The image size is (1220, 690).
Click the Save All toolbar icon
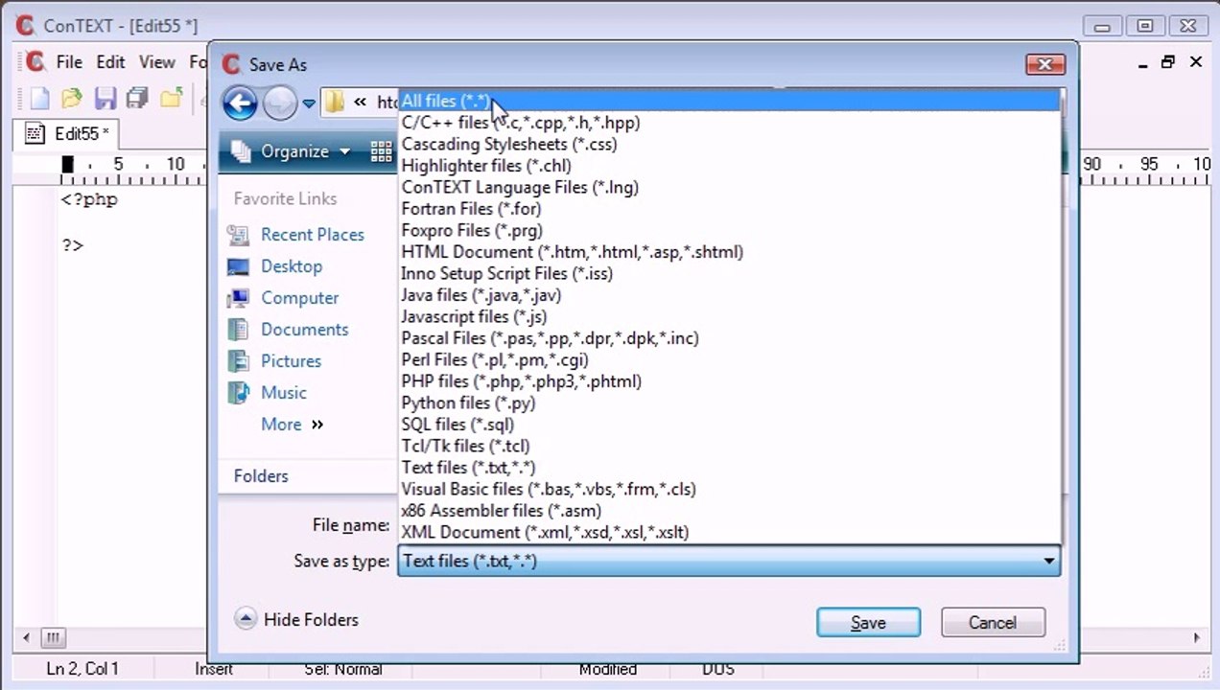[137, 98]
